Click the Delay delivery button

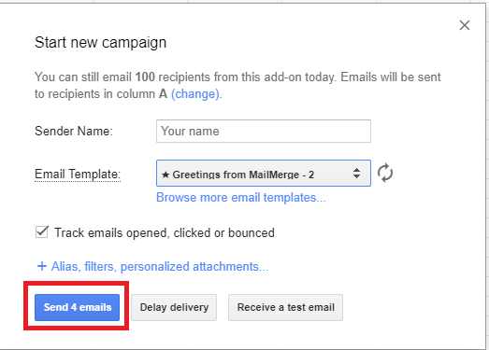click(174, 307)
